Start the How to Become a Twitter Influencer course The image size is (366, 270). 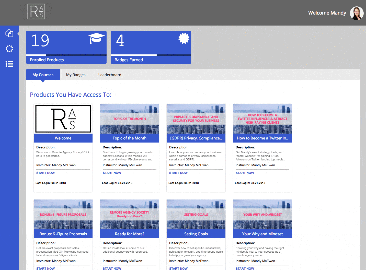(245, 173)
